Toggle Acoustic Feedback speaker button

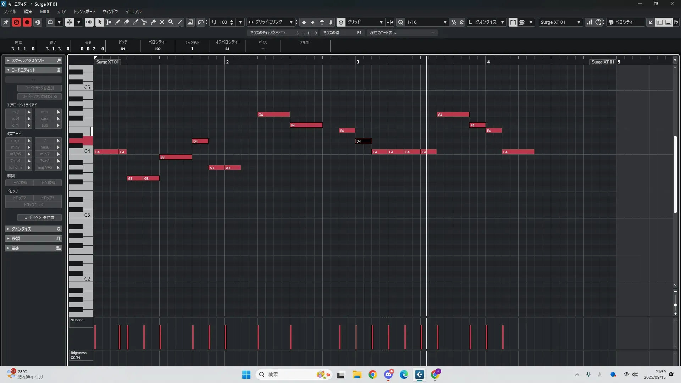89,22
